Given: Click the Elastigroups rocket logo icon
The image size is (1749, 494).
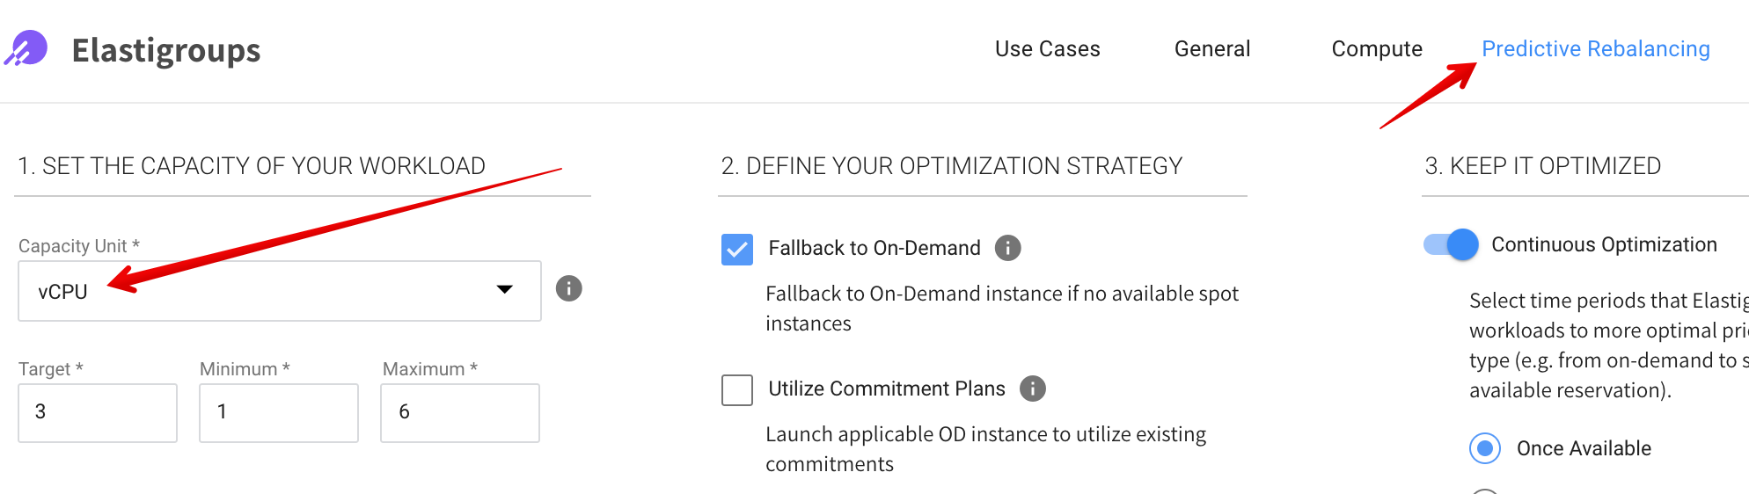Looking at the screenshot, I should point(27,48).
